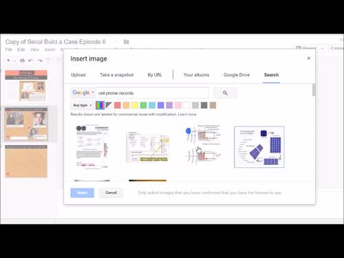
Task: Pick the red color filter swatch
Action: [x=118, y=105]
